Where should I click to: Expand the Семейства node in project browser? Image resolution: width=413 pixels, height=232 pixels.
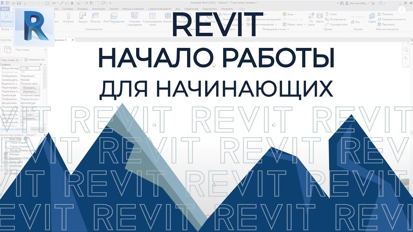(x=2, y=166)
